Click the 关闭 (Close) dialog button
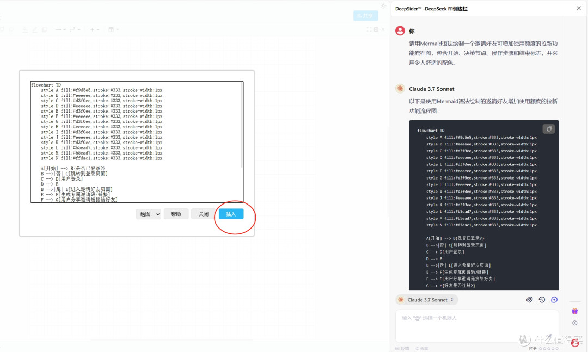 coord(203,214)
